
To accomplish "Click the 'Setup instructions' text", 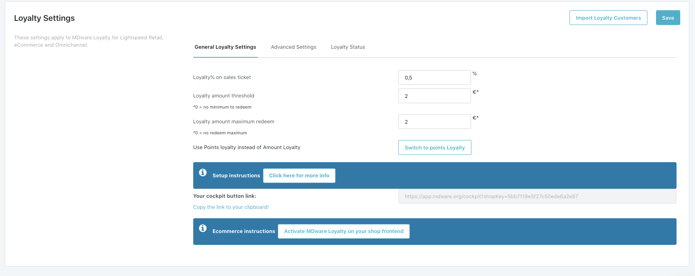I will click(x=236, y=176).
